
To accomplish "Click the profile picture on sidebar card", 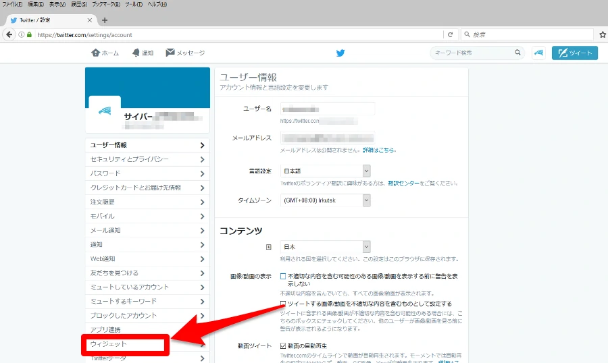I will pos(105,111).
